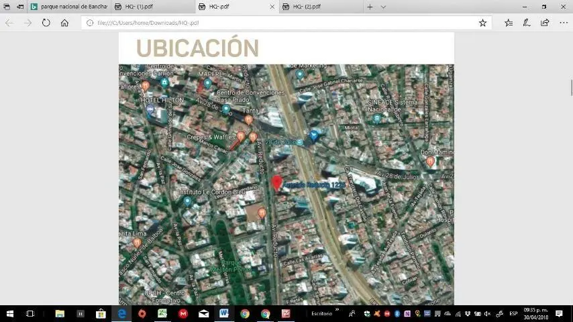
Task: Click the 'Parque Meliton Porras' map label
Action: (231, 266)
